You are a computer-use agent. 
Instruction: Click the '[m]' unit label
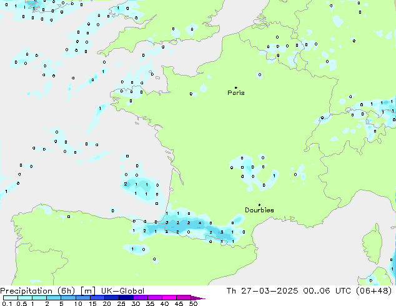pyautogui.click(x=87, y=291)
